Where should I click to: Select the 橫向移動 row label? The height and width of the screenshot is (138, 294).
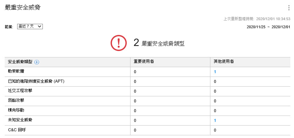(16, 110)
